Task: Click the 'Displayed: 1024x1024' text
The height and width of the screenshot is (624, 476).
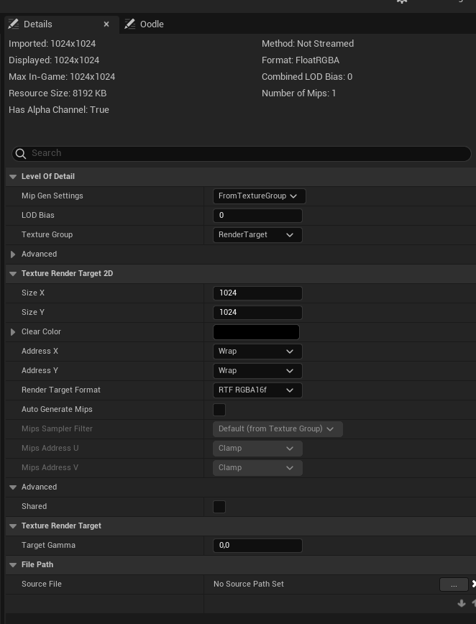Action: (54, 60)
